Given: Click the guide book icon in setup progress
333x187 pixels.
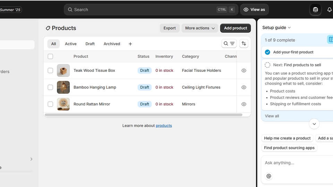Looking at the screenshot, I should point(330,39).
